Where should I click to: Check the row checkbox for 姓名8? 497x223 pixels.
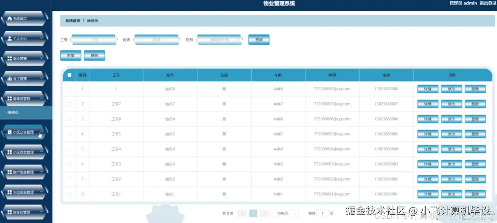coord(70,89)
